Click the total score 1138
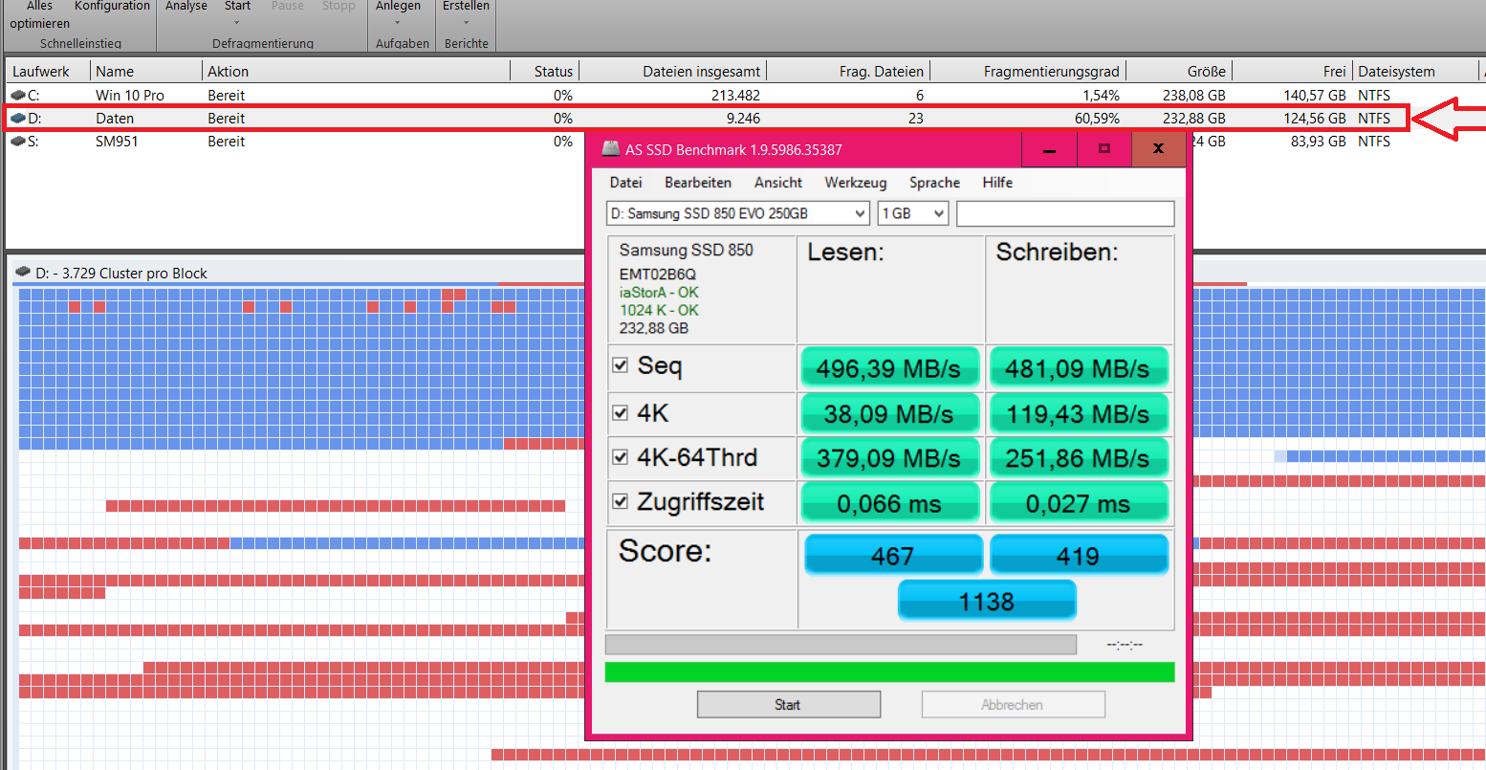 [987, 601]
